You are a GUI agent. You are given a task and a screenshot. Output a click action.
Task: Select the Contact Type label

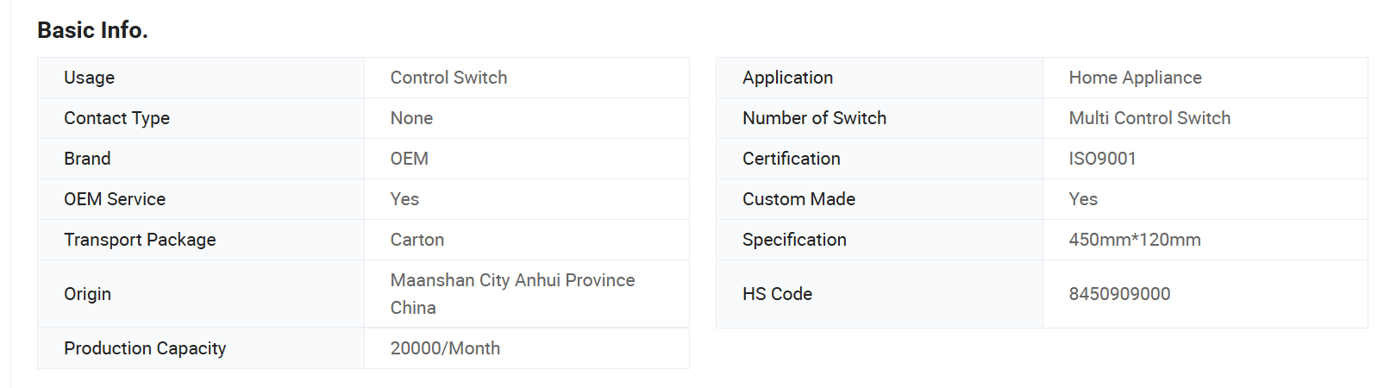(x=116, y=118)
